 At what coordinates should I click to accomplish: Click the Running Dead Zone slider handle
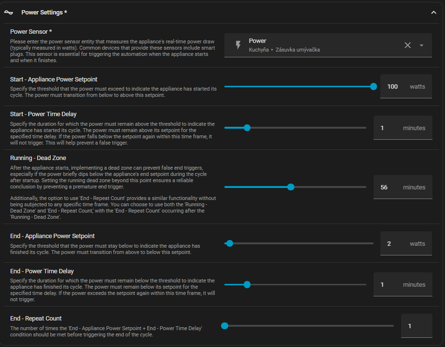click(x=291, y=187)
